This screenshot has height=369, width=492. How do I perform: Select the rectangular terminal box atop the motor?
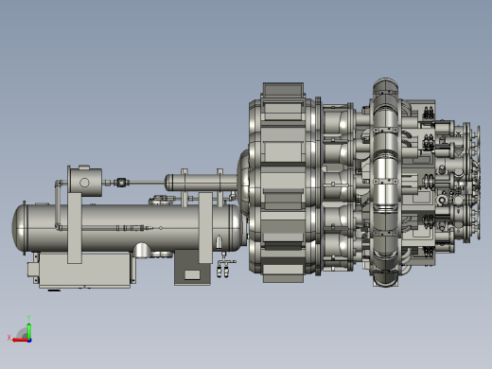click(x=283, y=90)
